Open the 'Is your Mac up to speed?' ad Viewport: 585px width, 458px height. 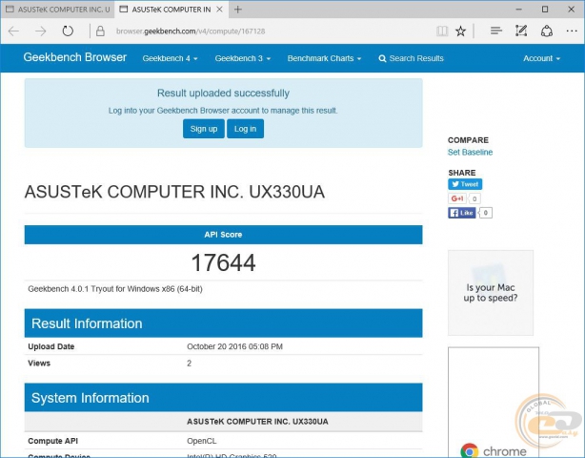coord(491,293)
